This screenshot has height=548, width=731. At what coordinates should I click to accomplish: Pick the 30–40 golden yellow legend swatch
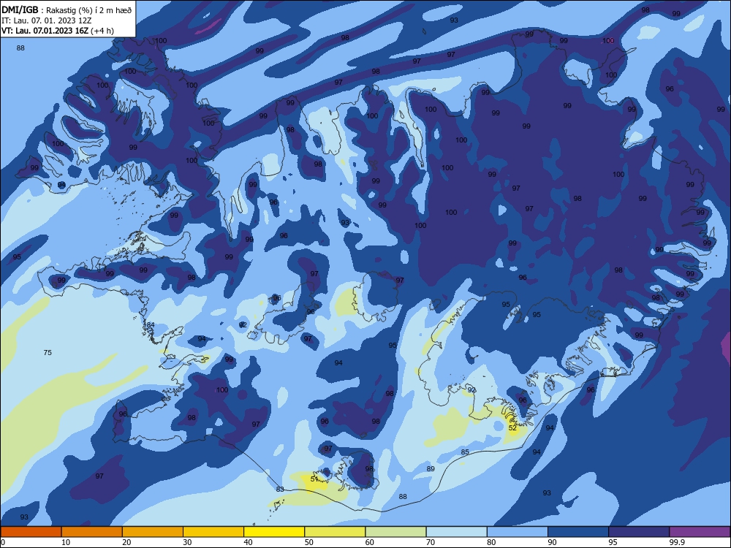click(x=213, y=532)
